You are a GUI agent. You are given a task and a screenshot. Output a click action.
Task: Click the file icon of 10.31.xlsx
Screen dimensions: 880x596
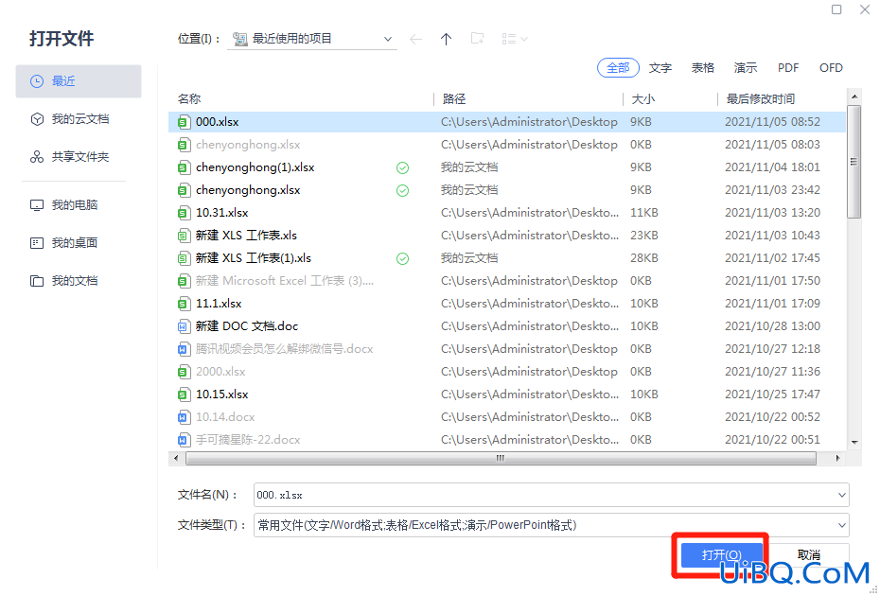(184, 213)
